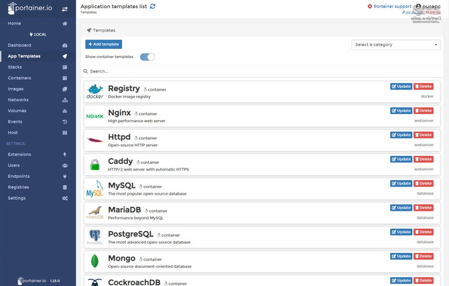Click the Stacks list icon
Viewport: 449px width, 286px height.
pyautogui.click(x=65, y=67)
